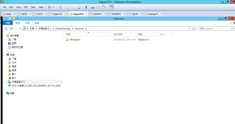Click the Send Ctrl+Alt+Del toolbar icon
The width and height of the screenshot is (235, 124).
click(x=61, y=7)
